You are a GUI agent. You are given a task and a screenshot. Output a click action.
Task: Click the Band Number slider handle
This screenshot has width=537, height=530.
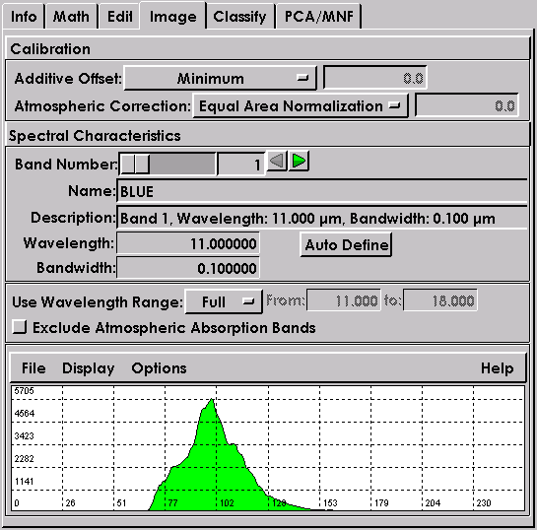(135, 164)
